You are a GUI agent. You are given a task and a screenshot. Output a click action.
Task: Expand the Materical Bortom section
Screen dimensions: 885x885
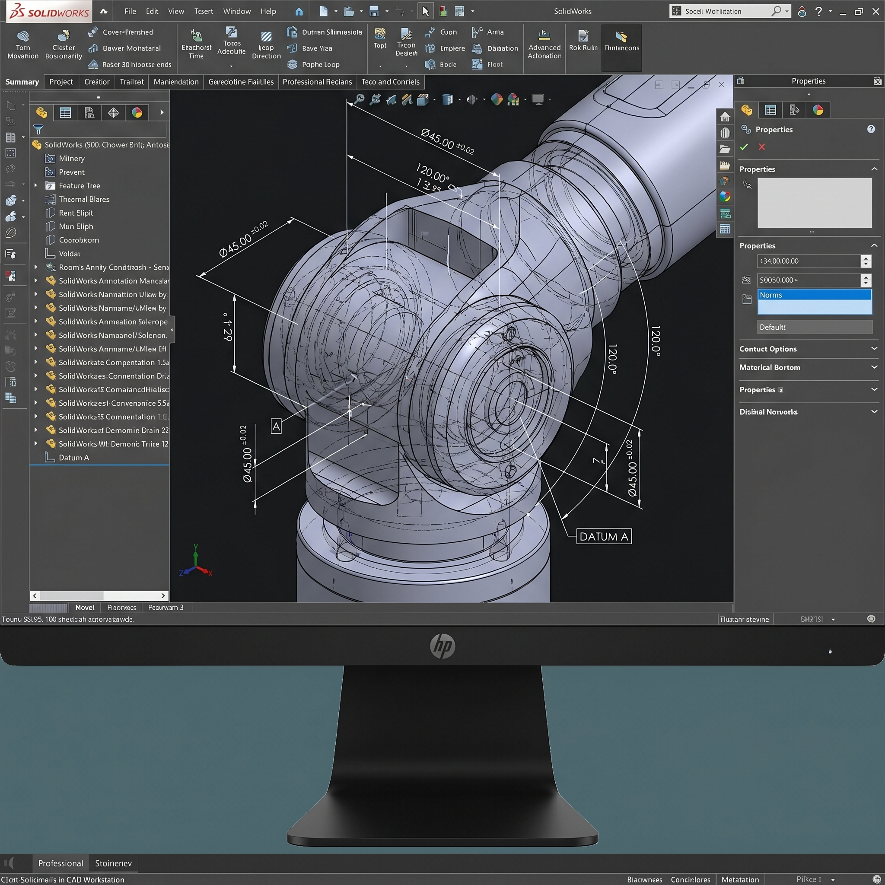(x=874, y=367)
